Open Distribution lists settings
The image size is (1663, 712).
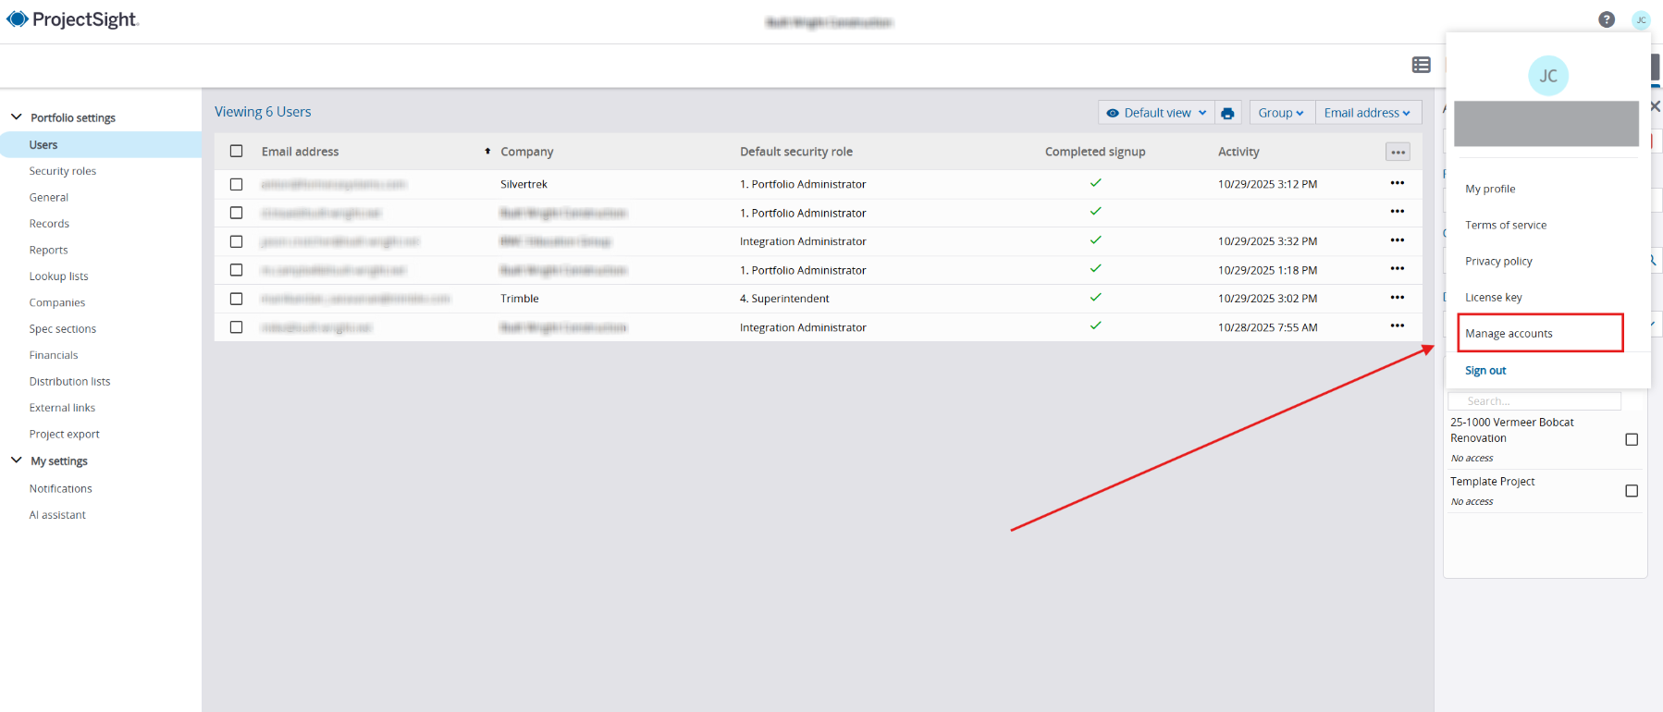tap(69, 381)
